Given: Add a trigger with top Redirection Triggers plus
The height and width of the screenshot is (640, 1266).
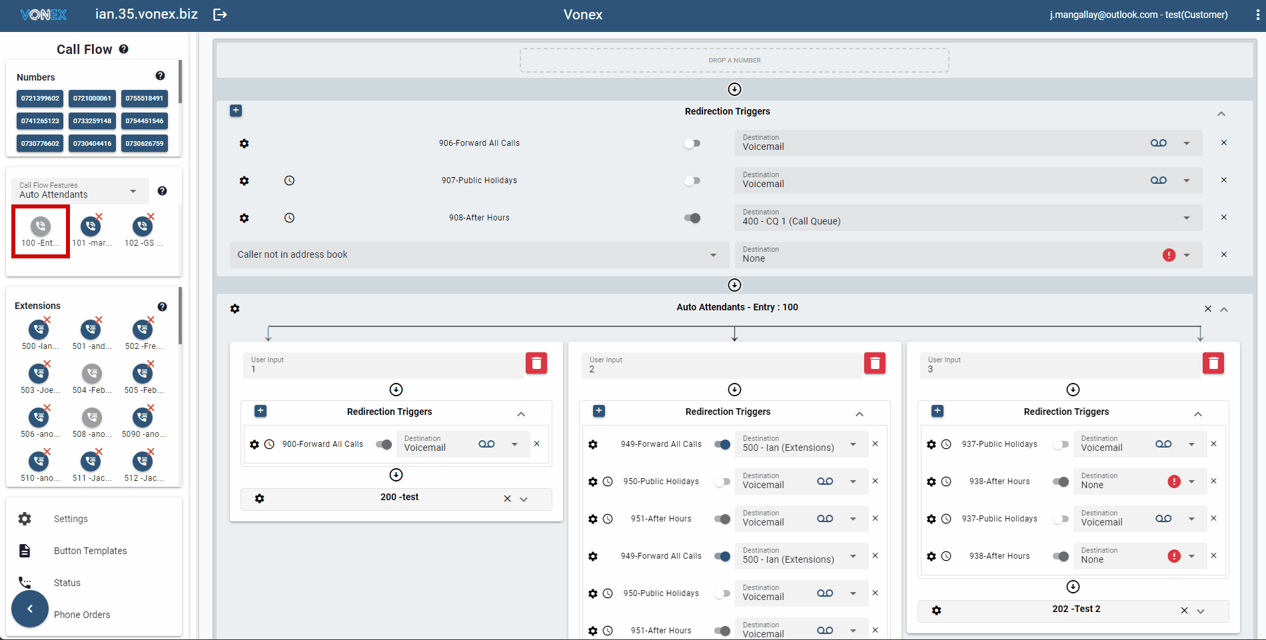Looking at the screenshot, I should [x=236, y=111].
